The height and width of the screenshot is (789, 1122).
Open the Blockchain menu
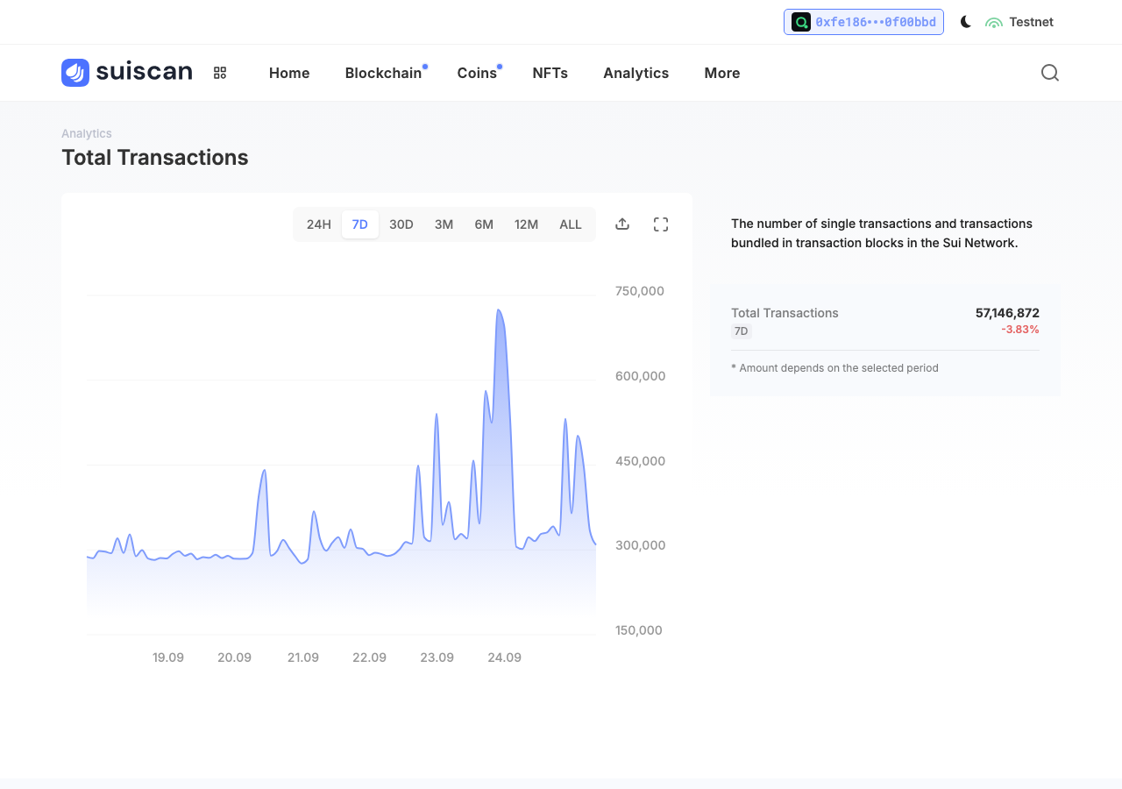click(x=384, y=73)
